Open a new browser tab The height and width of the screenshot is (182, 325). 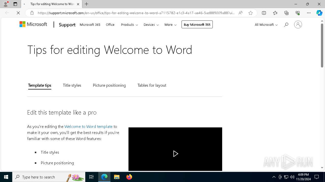pyautogui.click(x=87, y=4)
